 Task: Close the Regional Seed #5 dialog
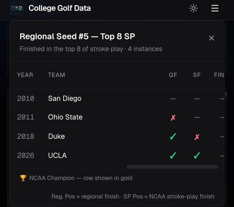212,38
